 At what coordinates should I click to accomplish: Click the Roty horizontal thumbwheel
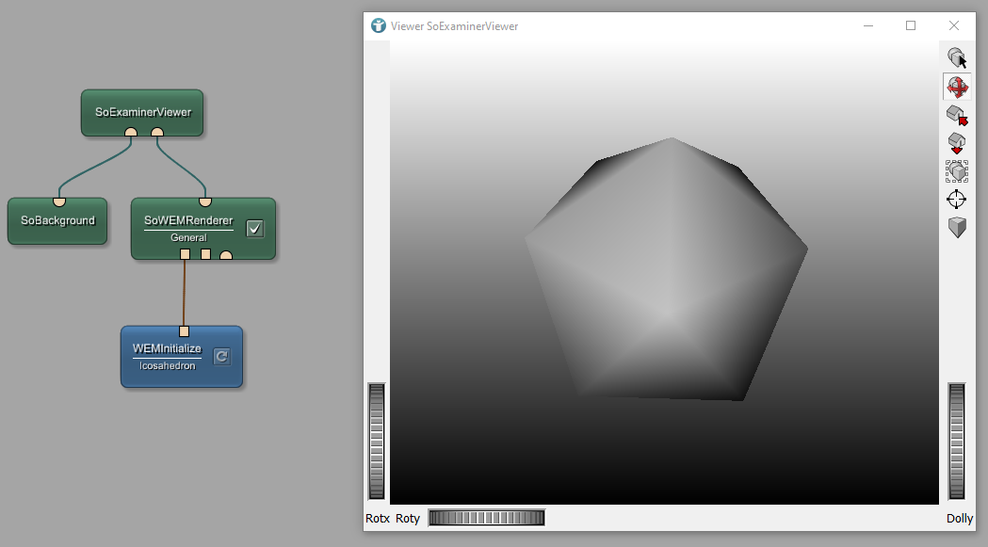(486, 518)
